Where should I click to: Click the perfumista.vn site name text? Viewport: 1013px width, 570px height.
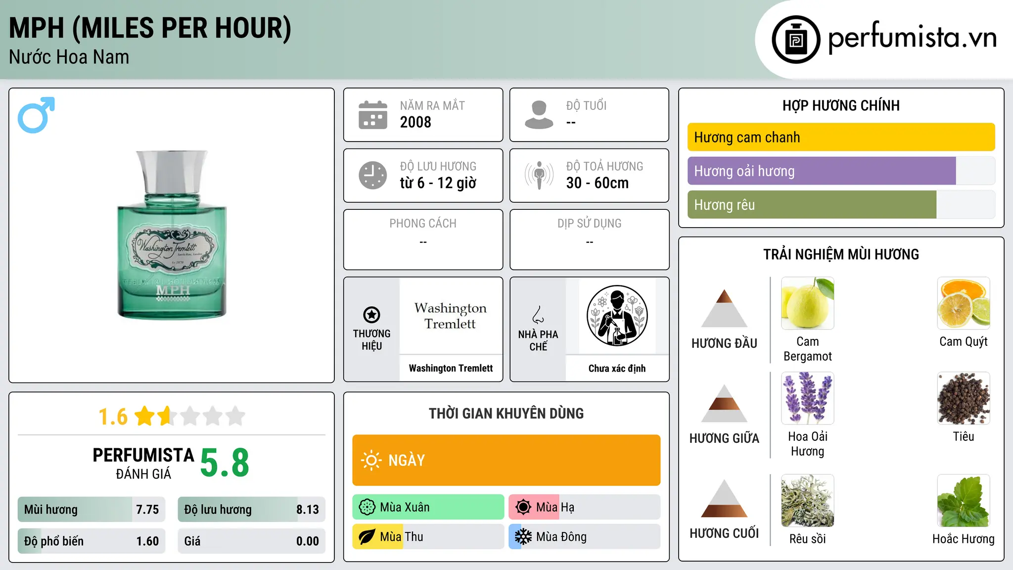point(912,38)
